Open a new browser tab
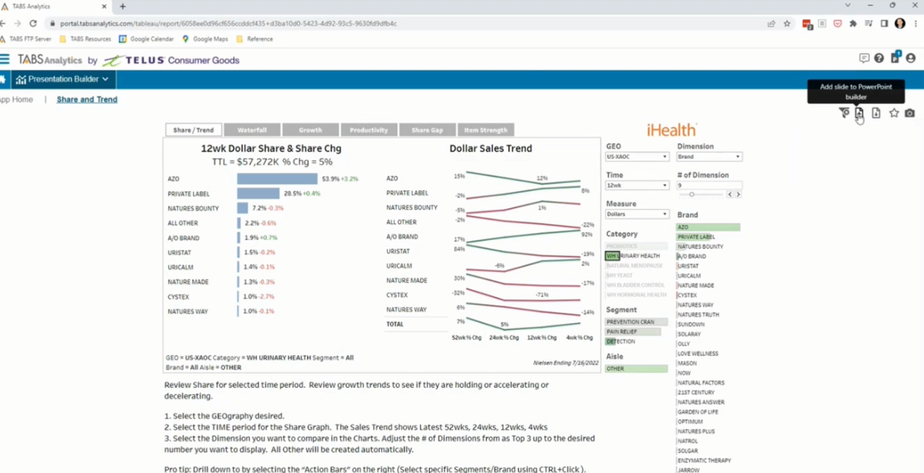The width and height of the screenshot is (924, 473). (123, 6)
